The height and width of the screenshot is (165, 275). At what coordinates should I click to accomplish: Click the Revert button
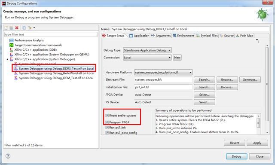234,143
